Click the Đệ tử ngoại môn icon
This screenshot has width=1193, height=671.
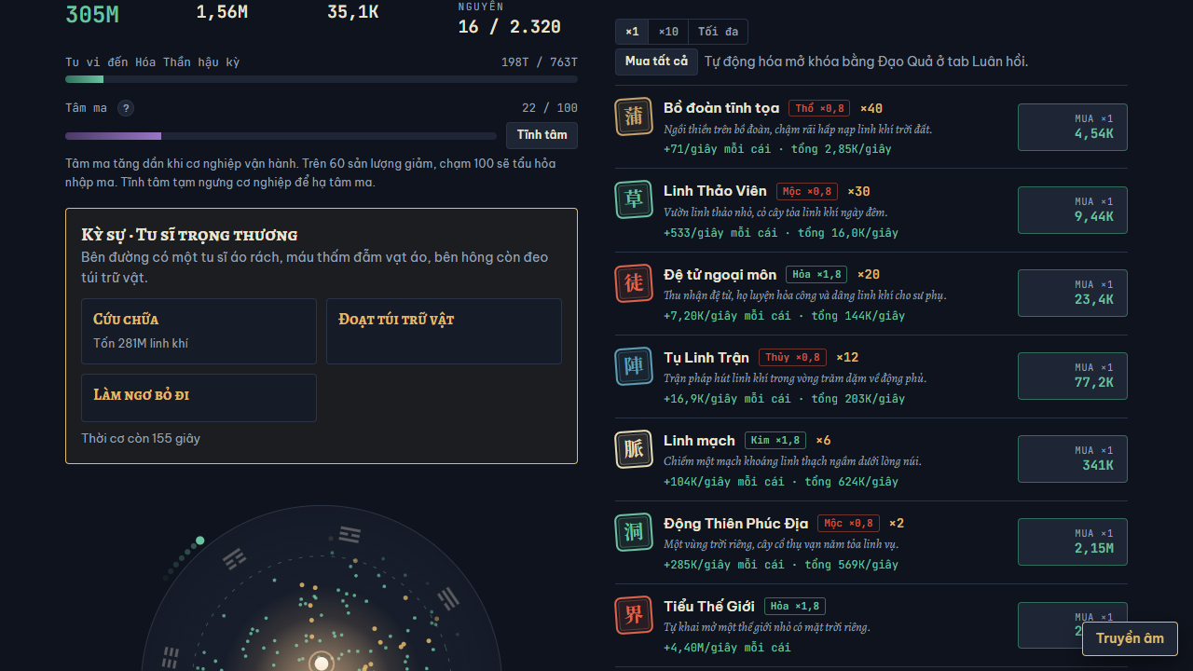click(634, 282)
